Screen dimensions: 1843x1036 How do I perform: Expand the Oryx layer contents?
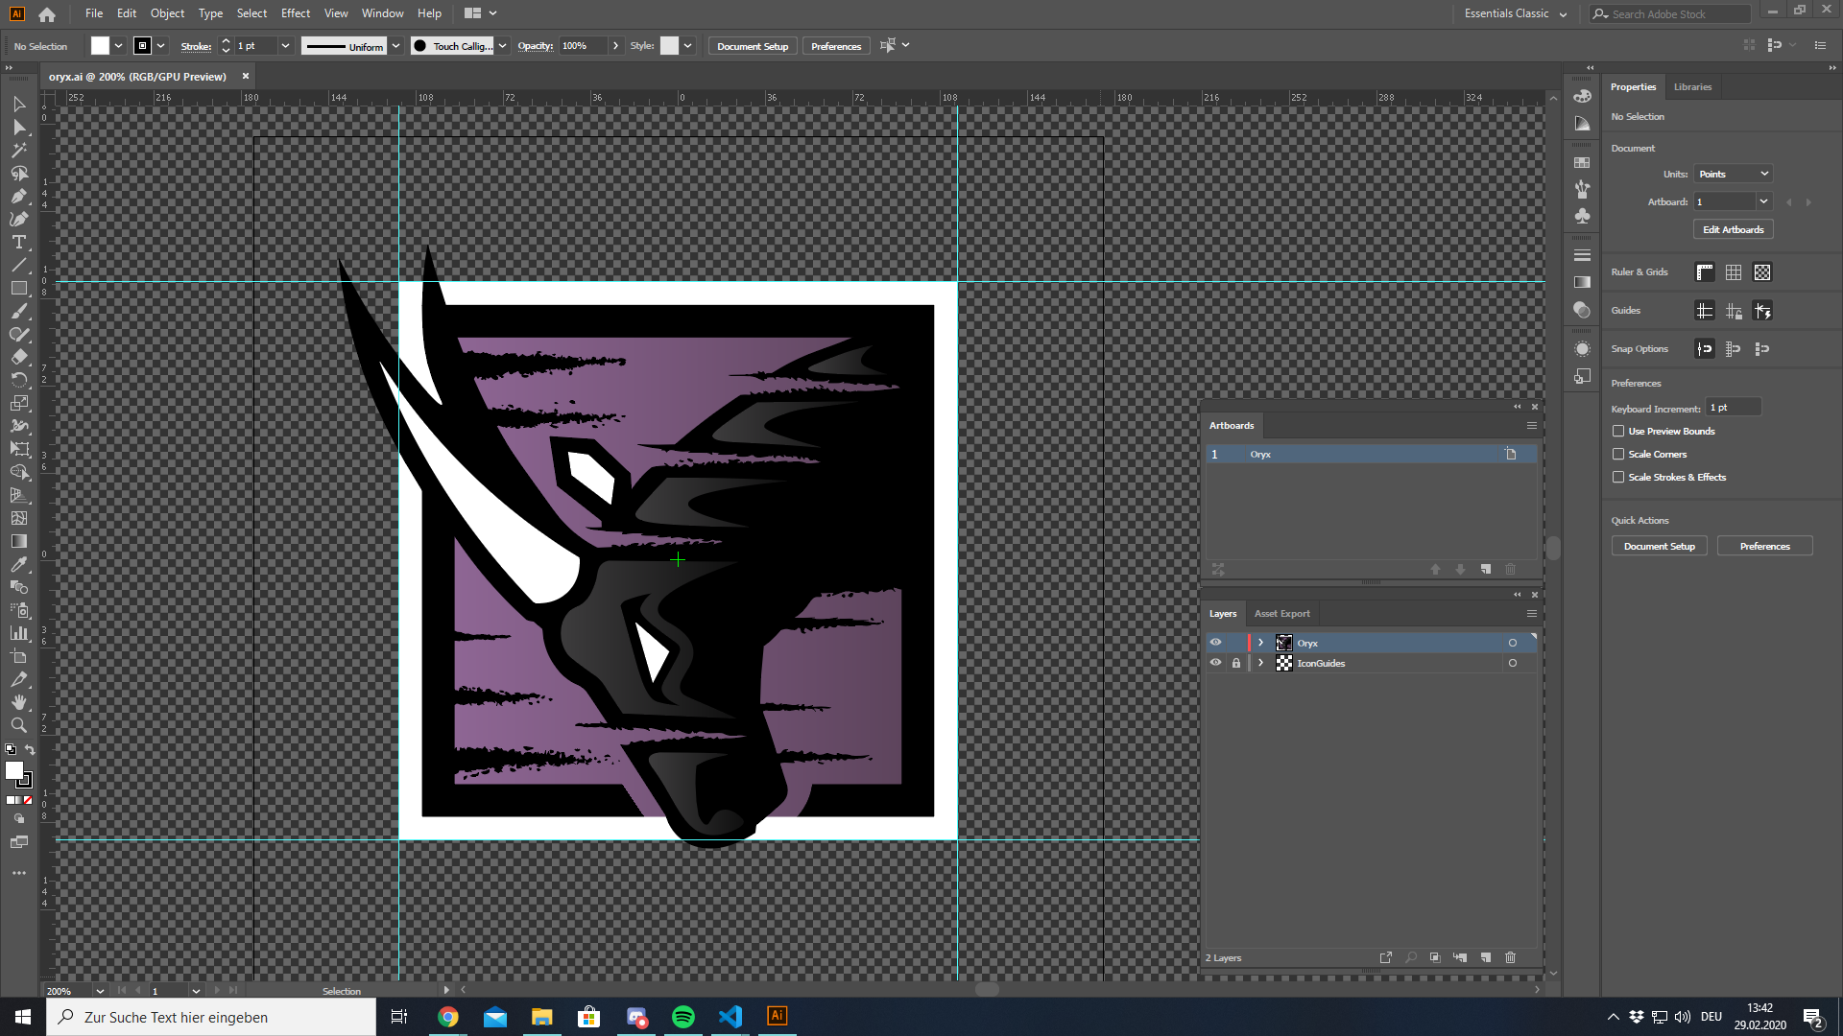(x=1261, y=643)
